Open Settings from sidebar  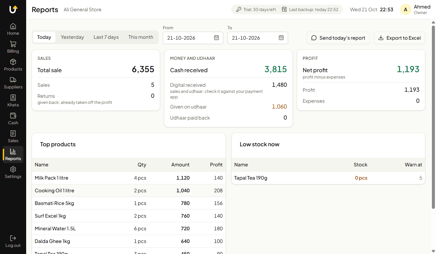tap(13, 173)
